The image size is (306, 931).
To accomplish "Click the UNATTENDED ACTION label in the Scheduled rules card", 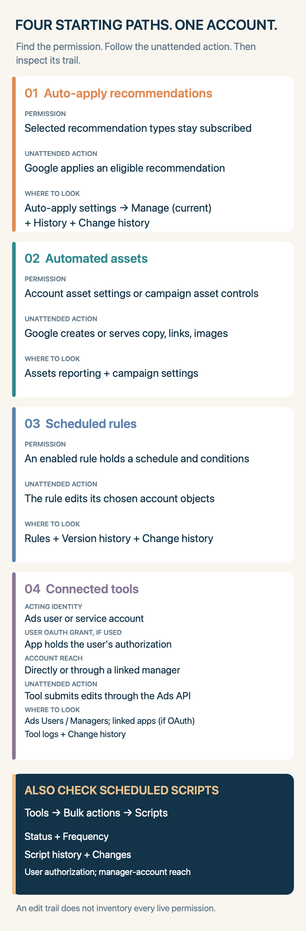I will [61, 484].
